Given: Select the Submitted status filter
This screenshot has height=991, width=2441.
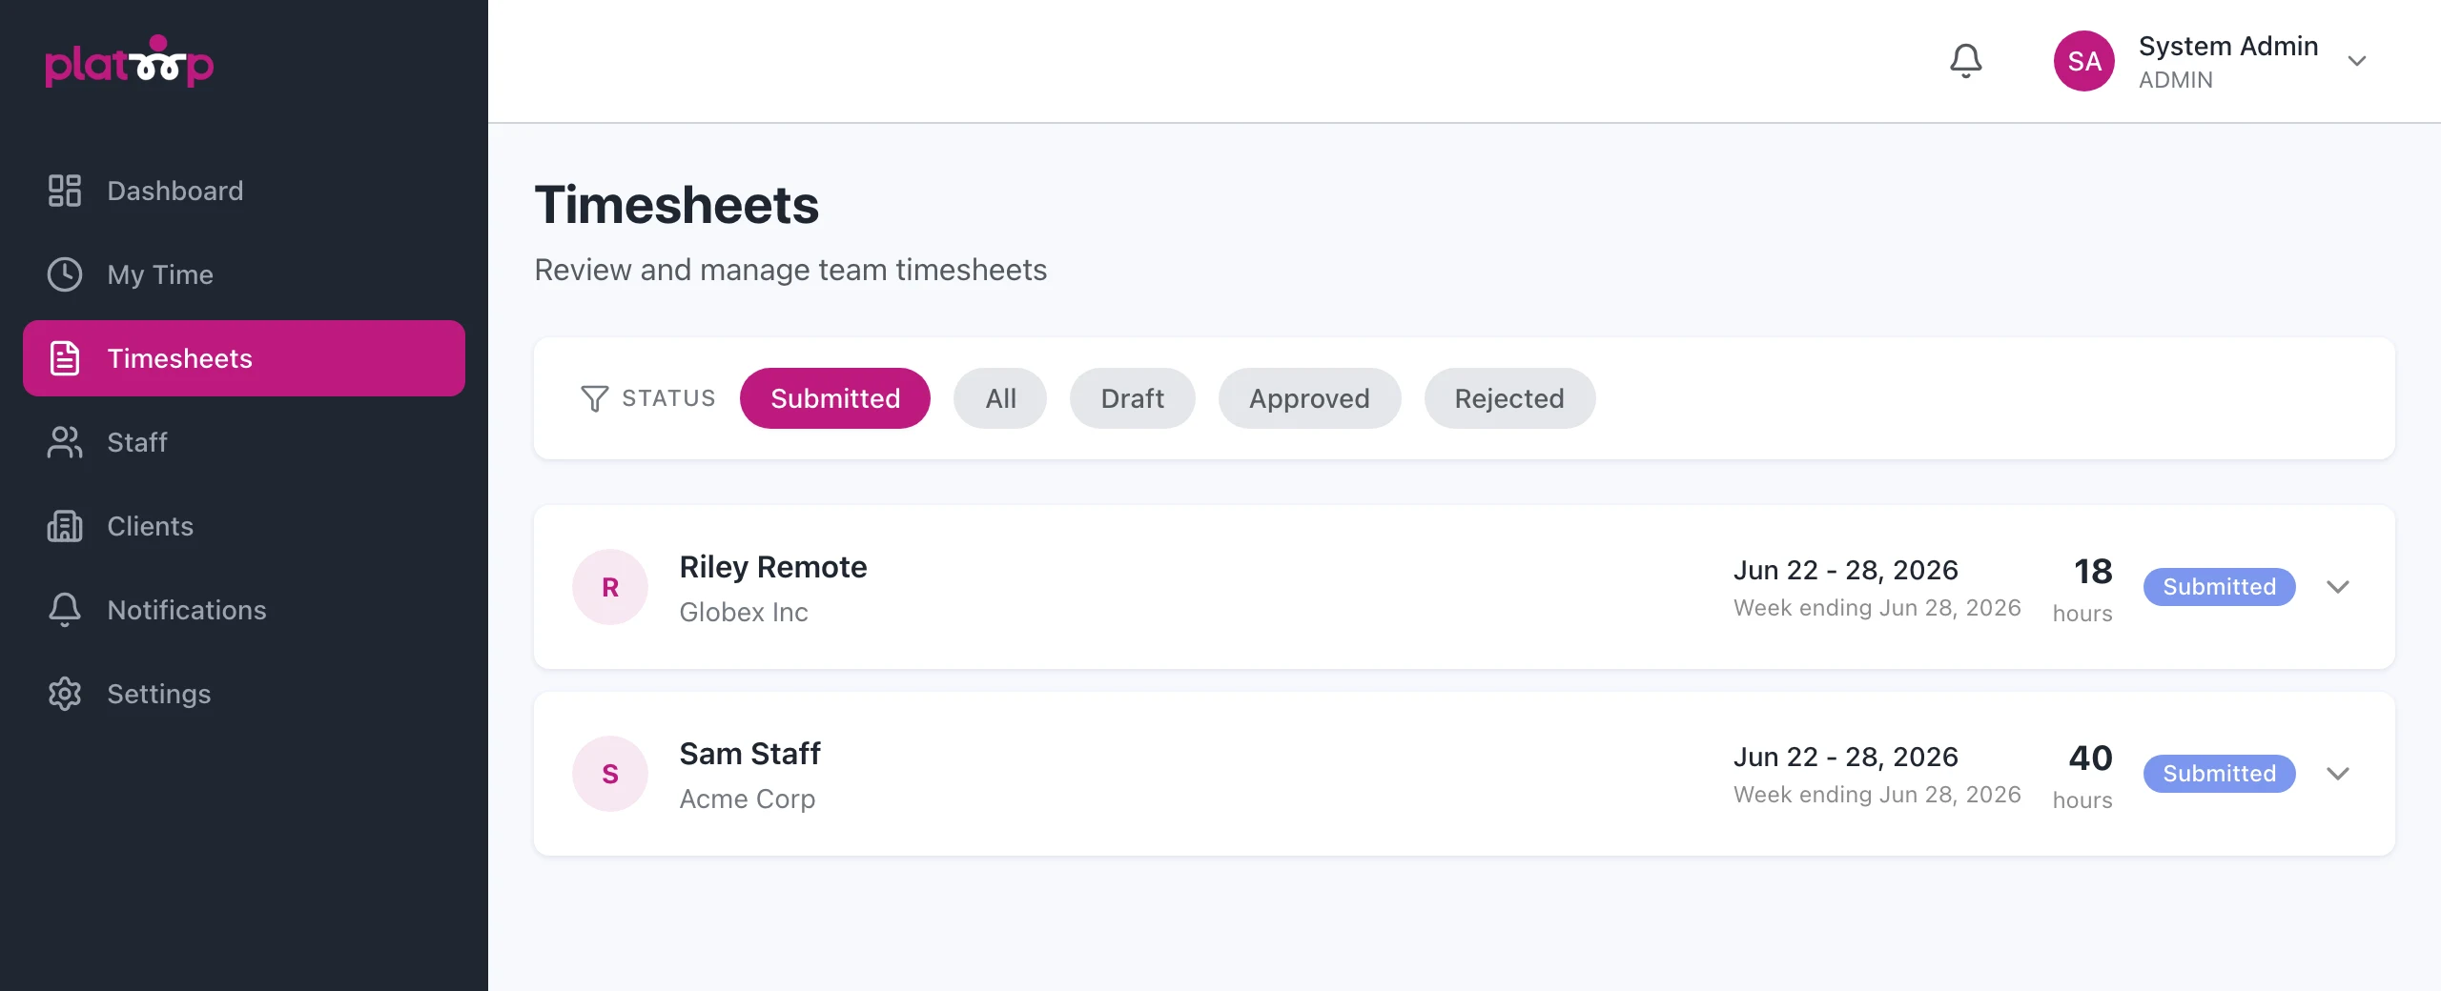Looking at the screenshot, I should [835, 398].
